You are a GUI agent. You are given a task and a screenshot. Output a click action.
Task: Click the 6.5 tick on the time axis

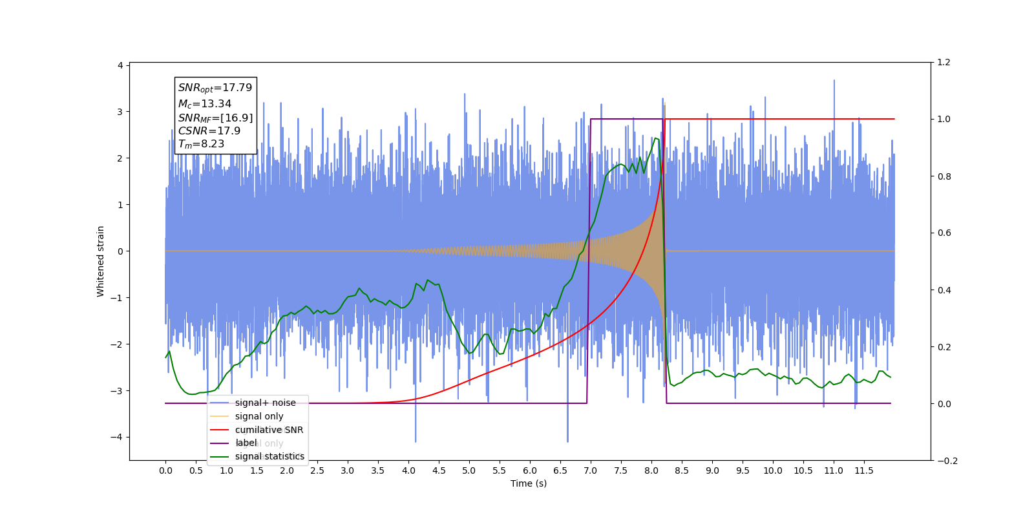pos(560,470)
